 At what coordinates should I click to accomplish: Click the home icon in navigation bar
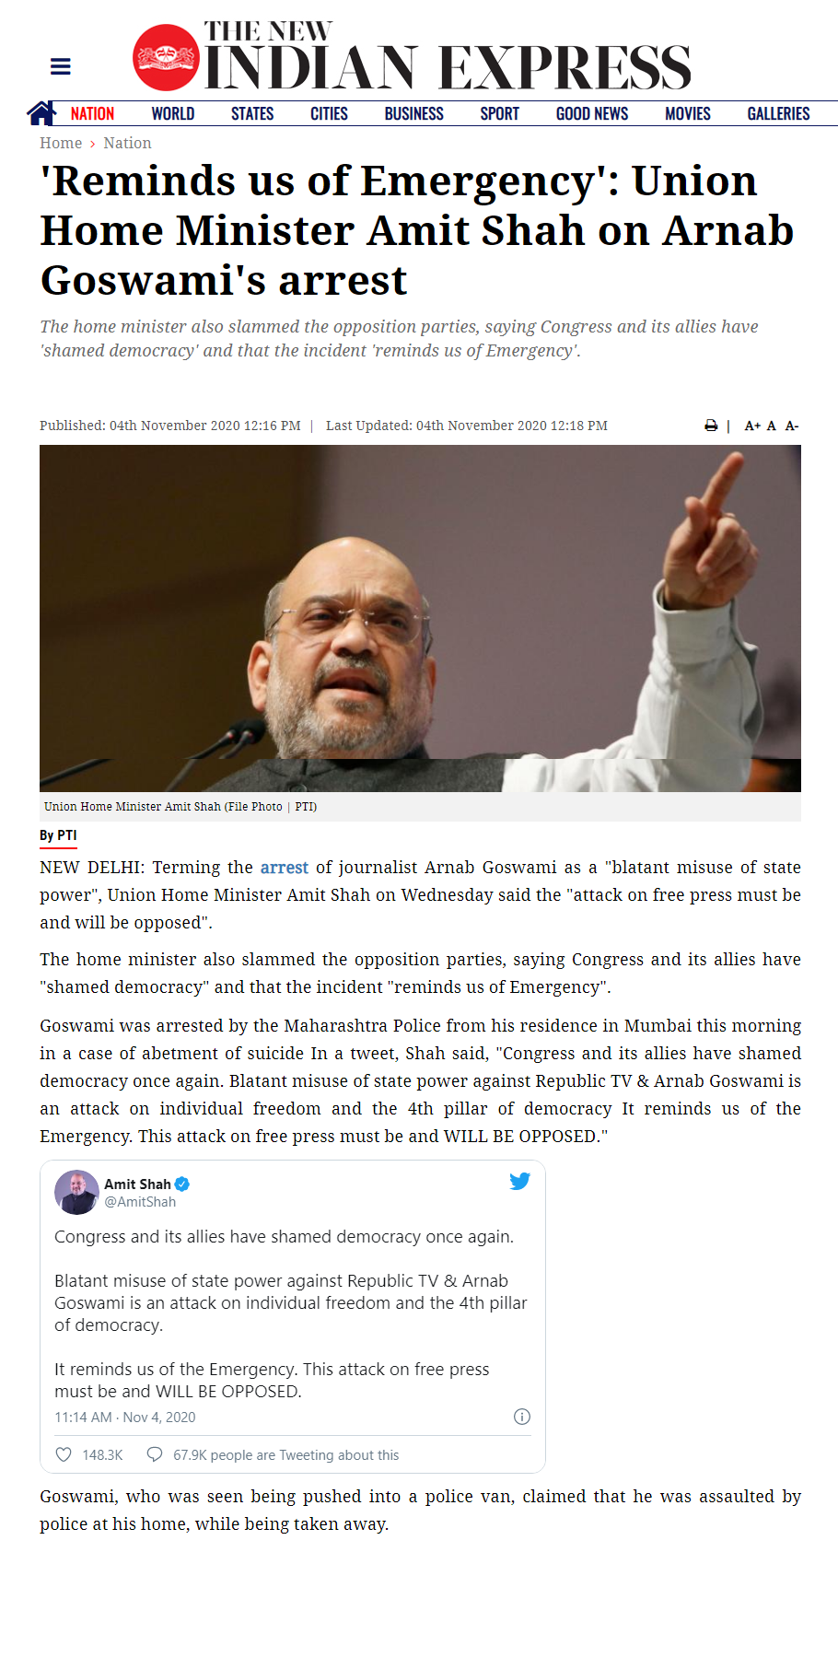pos(41,113)
